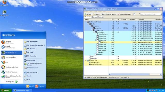Sort by the CPU column header

coord(117,20)
